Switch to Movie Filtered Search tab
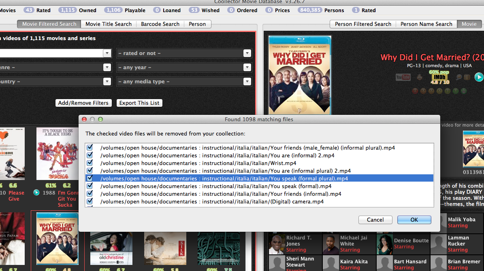The image size is (484, 271). pyautogui.click(x=49, y=24)
